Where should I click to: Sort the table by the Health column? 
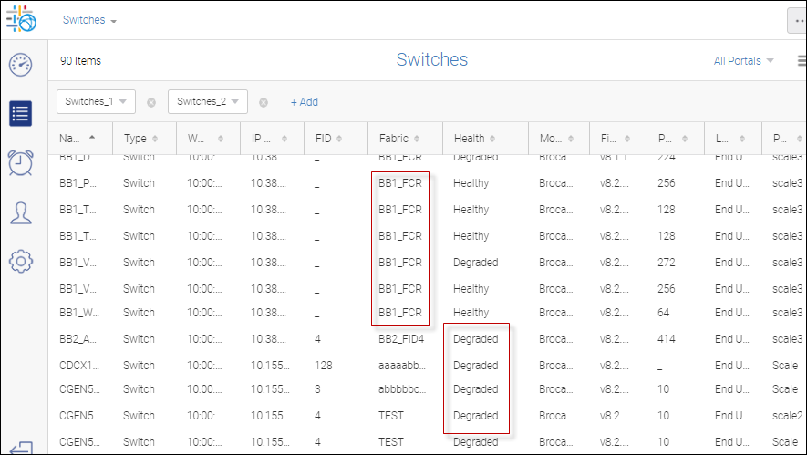[x=475, y=139]
